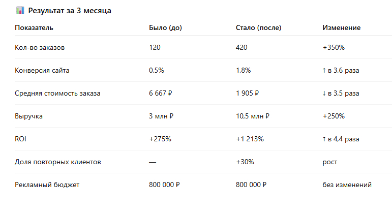Click the "Средняя стоимость заказа" row label

58,93
